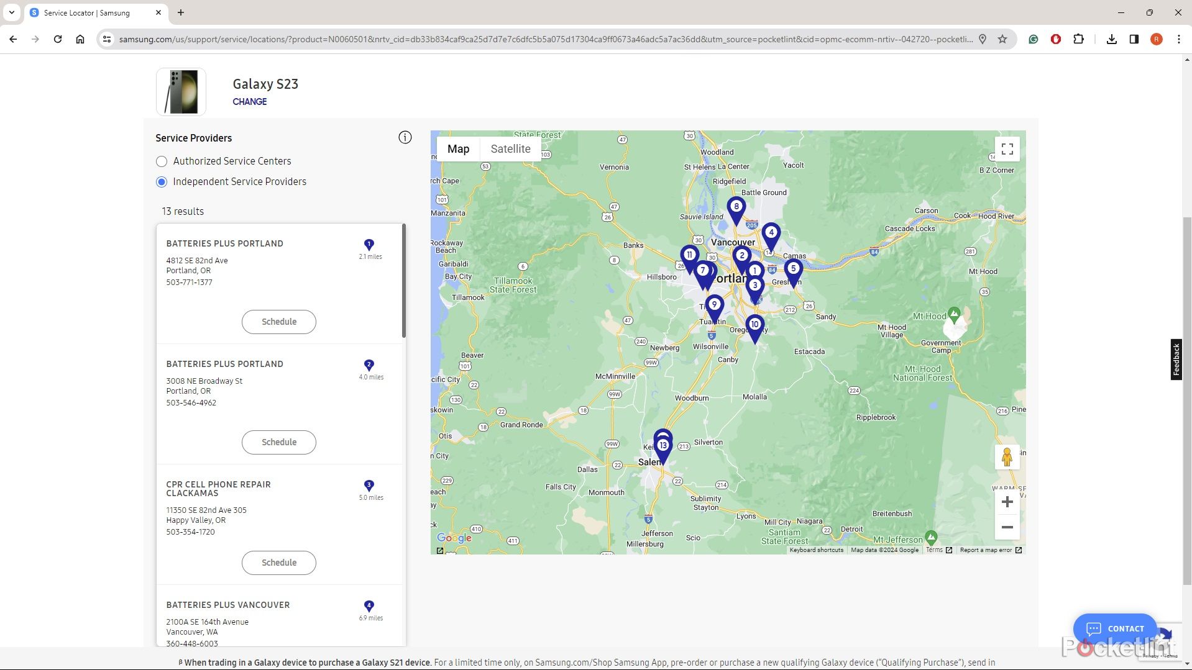Zoom out on the map
Viewport: 1192px width, 670px height.
coord(1007,527)
